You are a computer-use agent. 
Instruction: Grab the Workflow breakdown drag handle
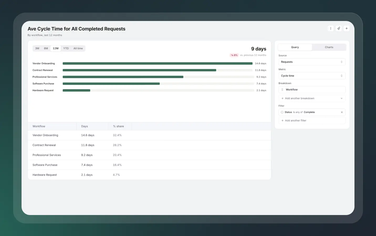[x=282, y=90]
